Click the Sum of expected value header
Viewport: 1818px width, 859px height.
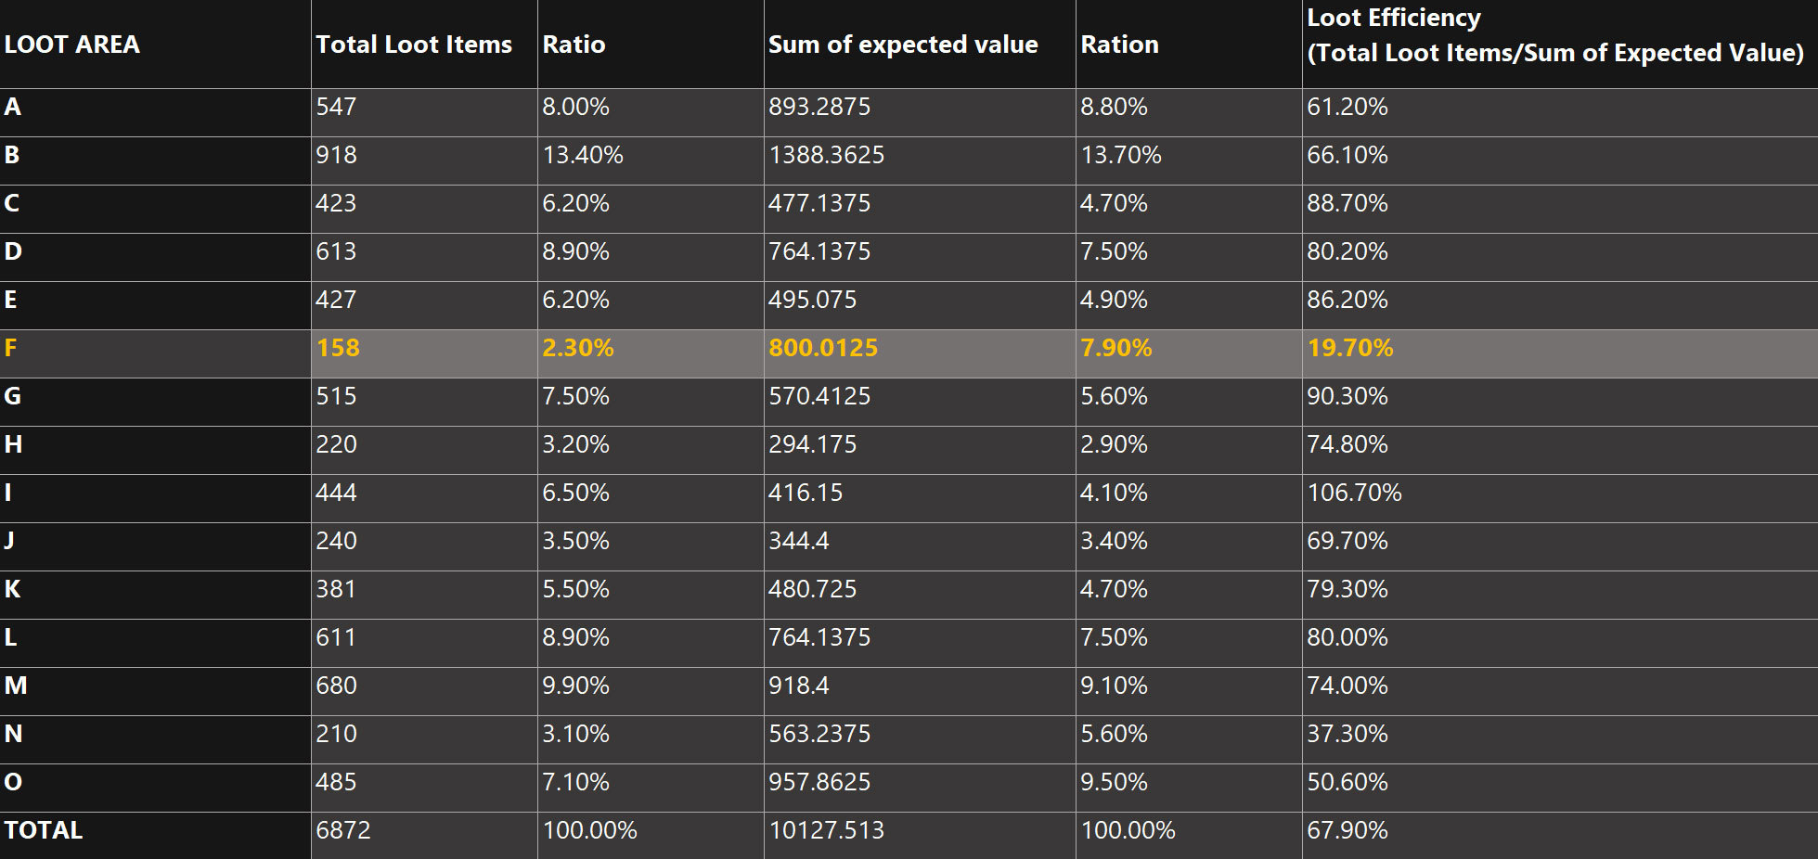tap(903, 45)
